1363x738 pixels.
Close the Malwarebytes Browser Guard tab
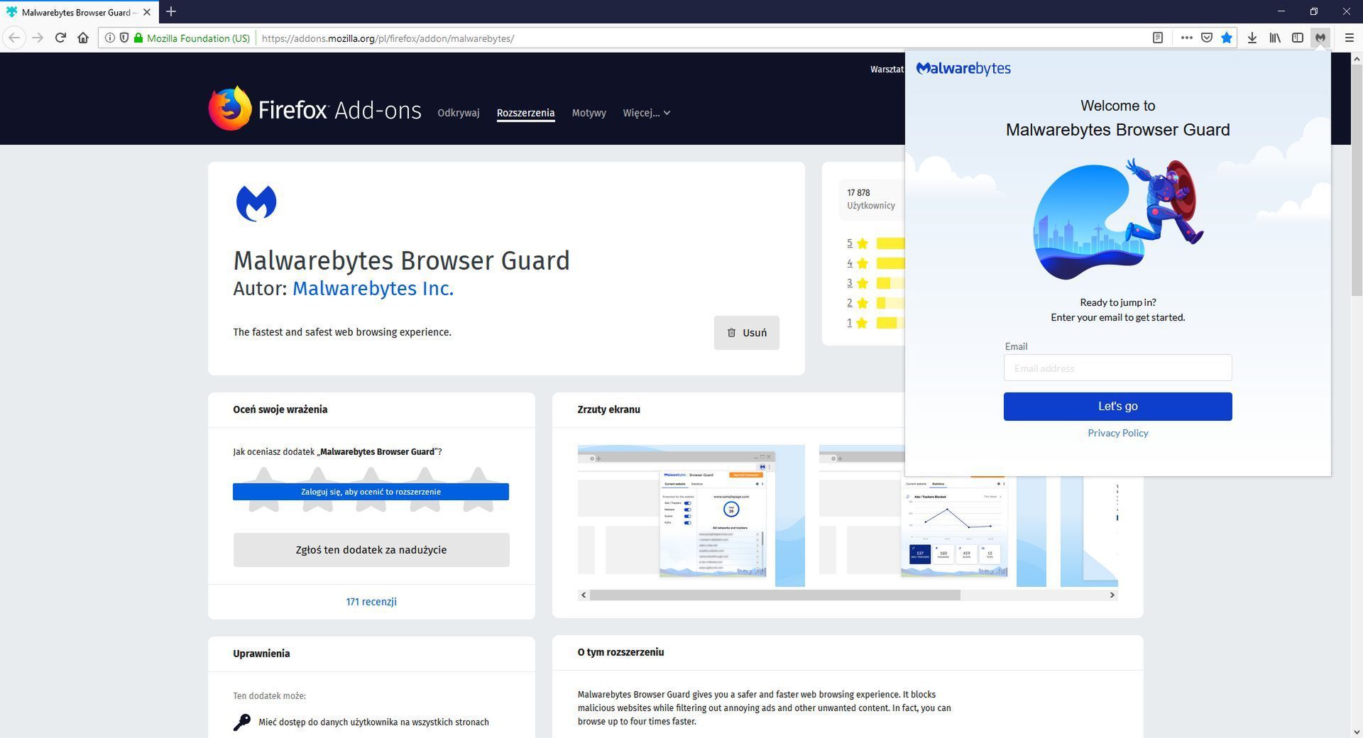pyautogui.click(x=147, y=12)
